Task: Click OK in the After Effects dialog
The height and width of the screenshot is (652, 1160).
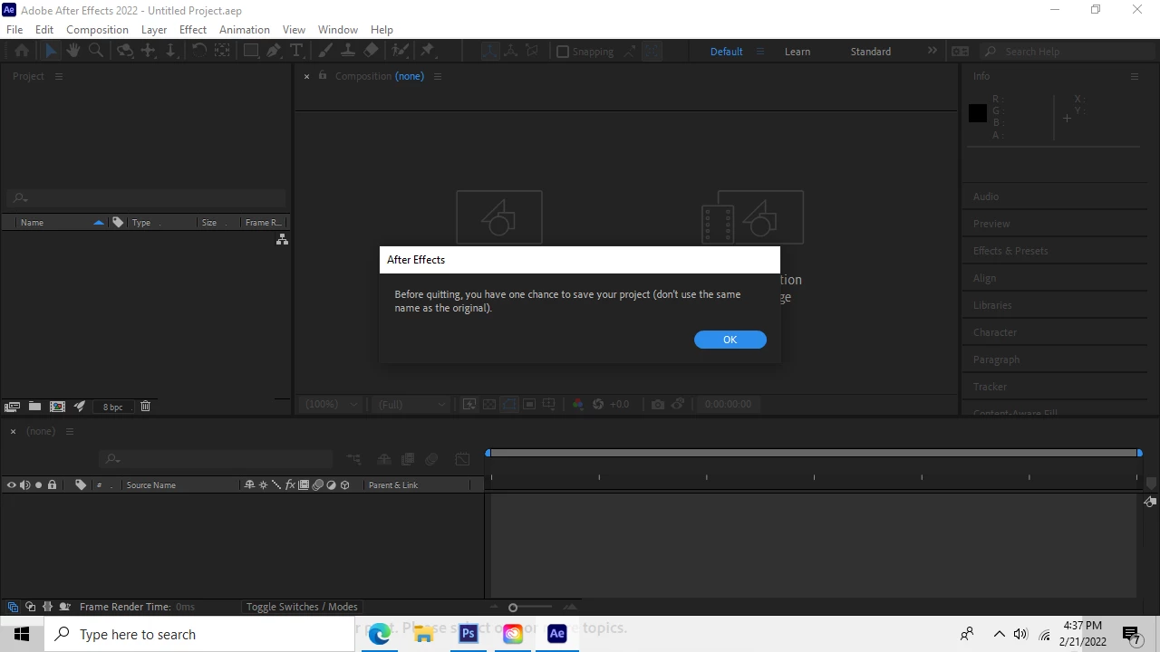Action: pos(730,340)
